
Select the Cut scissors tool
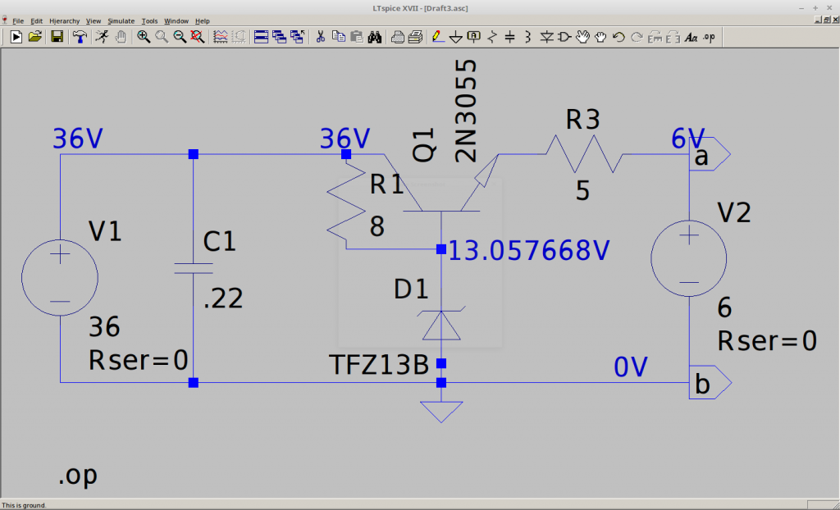pos(321,36)
